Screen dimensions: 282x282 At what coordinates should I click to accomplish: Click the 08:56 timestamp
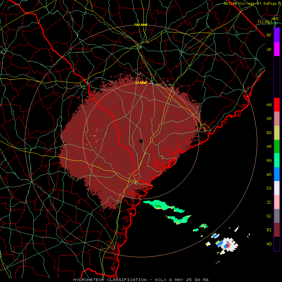(x=202, y=280)
